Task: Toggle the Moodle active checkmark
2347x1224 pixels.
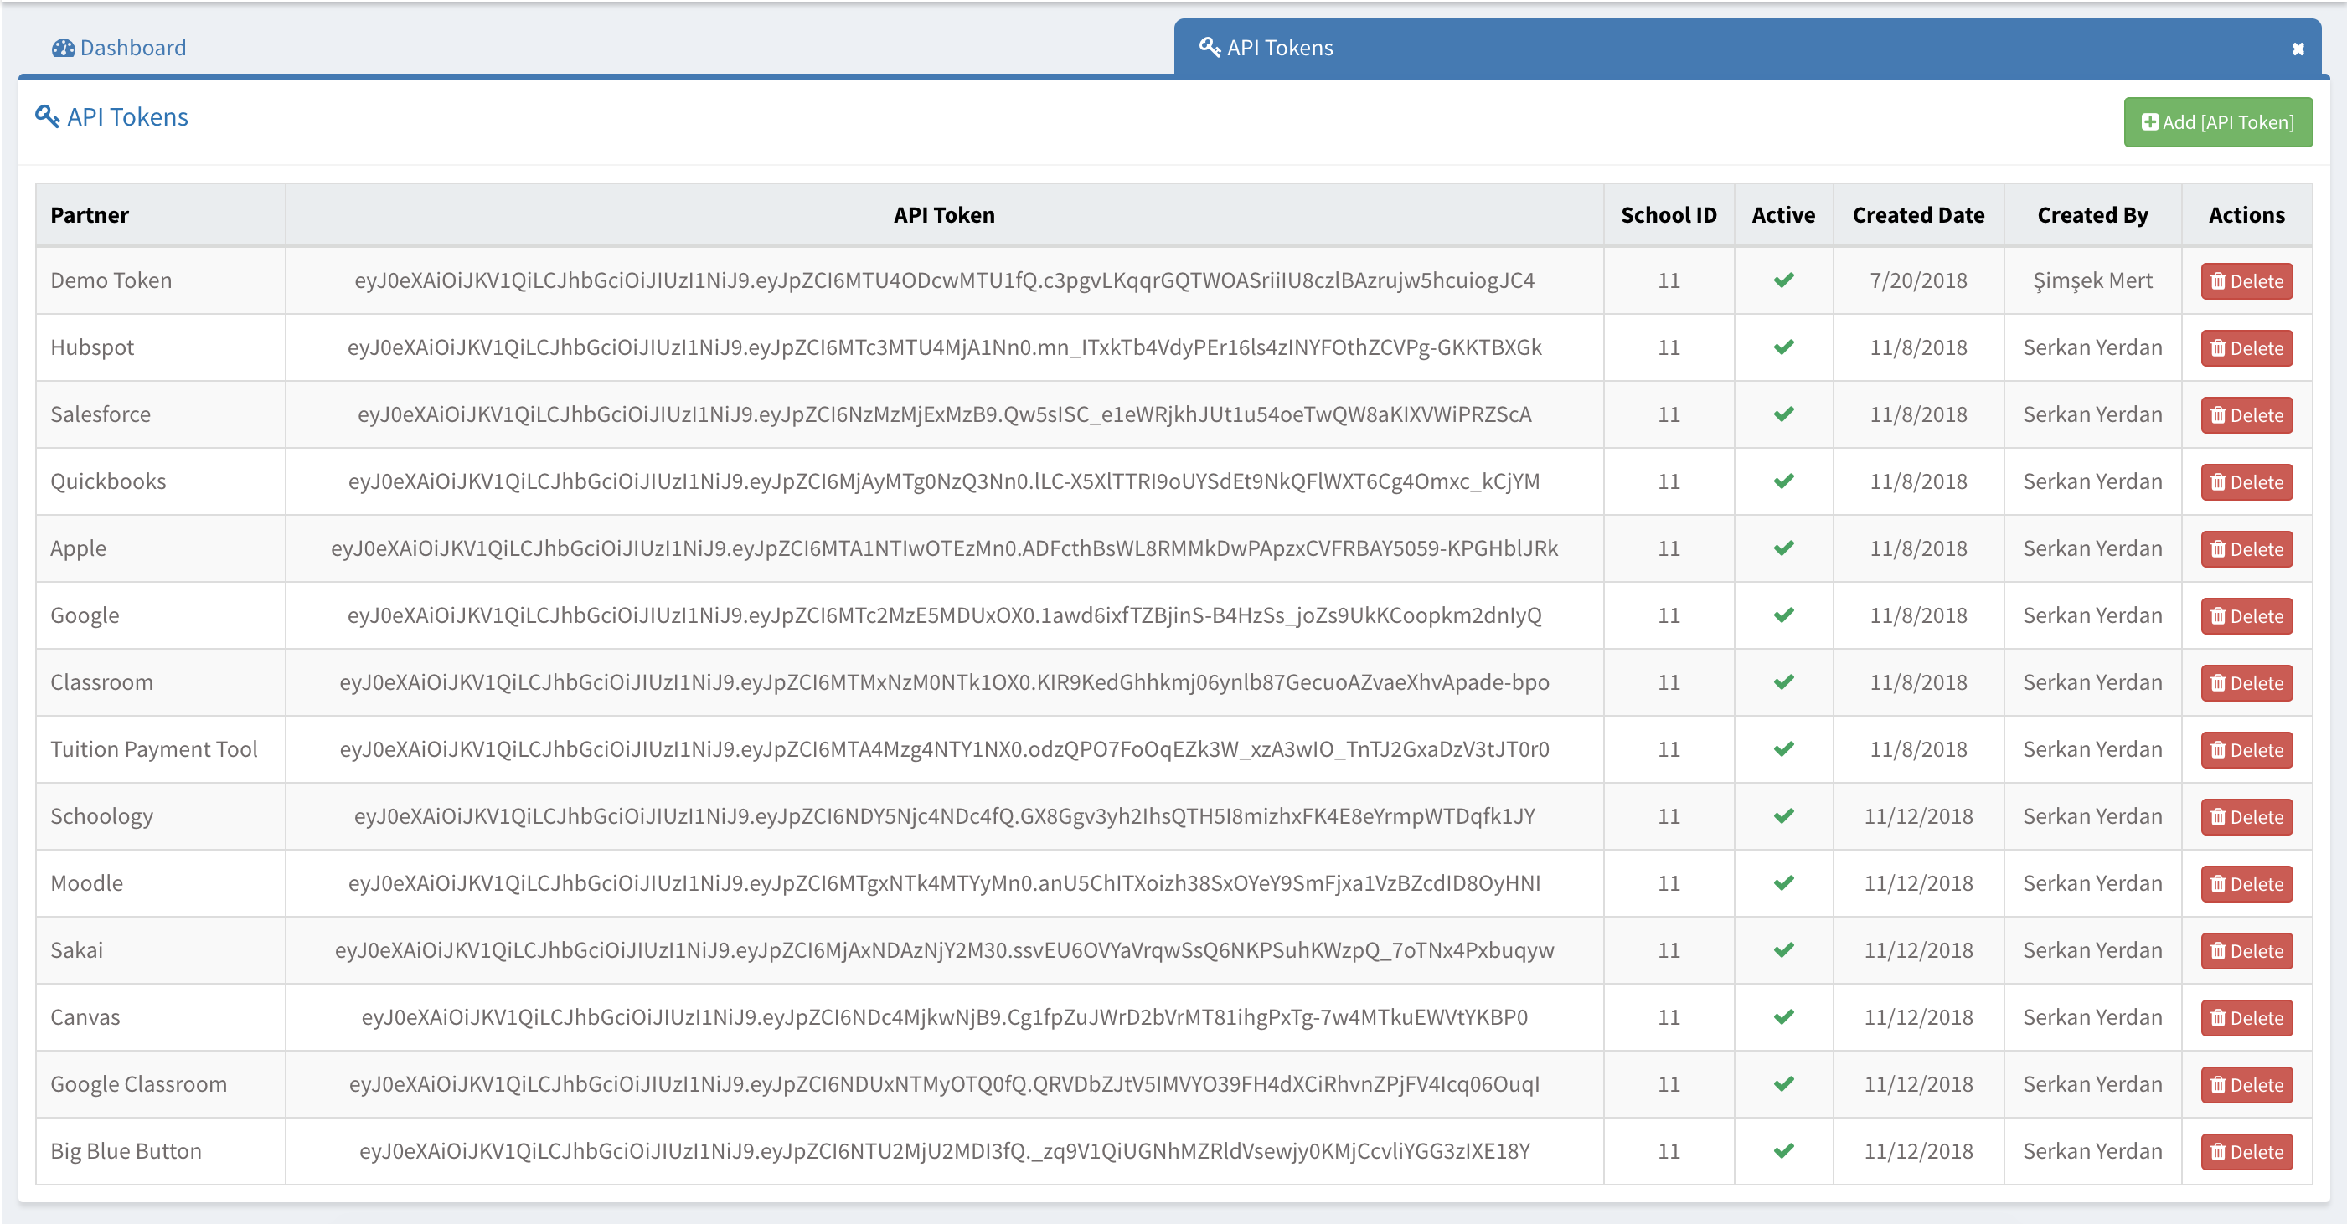Action: click(x=1783, y=883)
